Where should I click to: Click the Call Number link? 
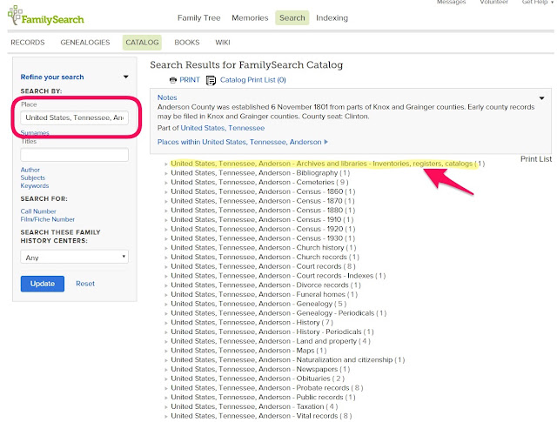[x=38, y=211]
